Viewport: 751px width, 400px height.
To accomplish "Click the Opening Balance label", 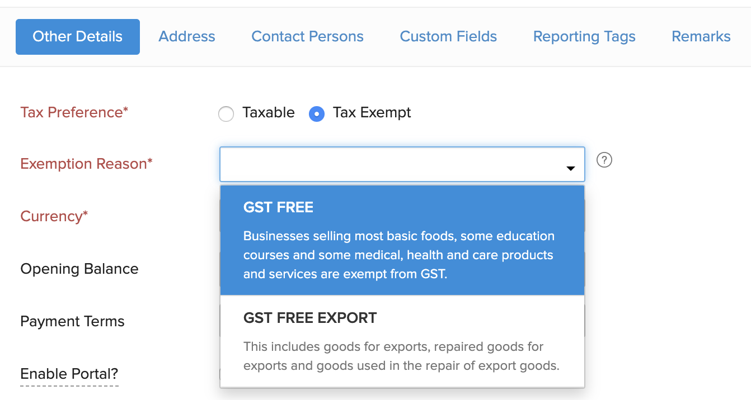I will [x=79, y=269].
